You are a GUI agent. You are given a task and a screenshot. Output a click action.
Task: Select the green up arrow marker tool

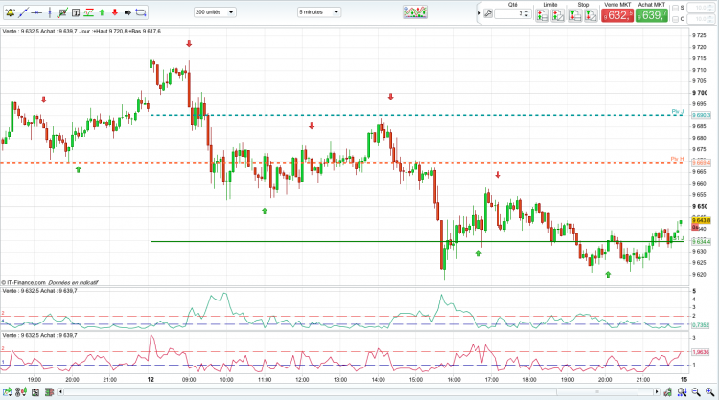[102, 12]
